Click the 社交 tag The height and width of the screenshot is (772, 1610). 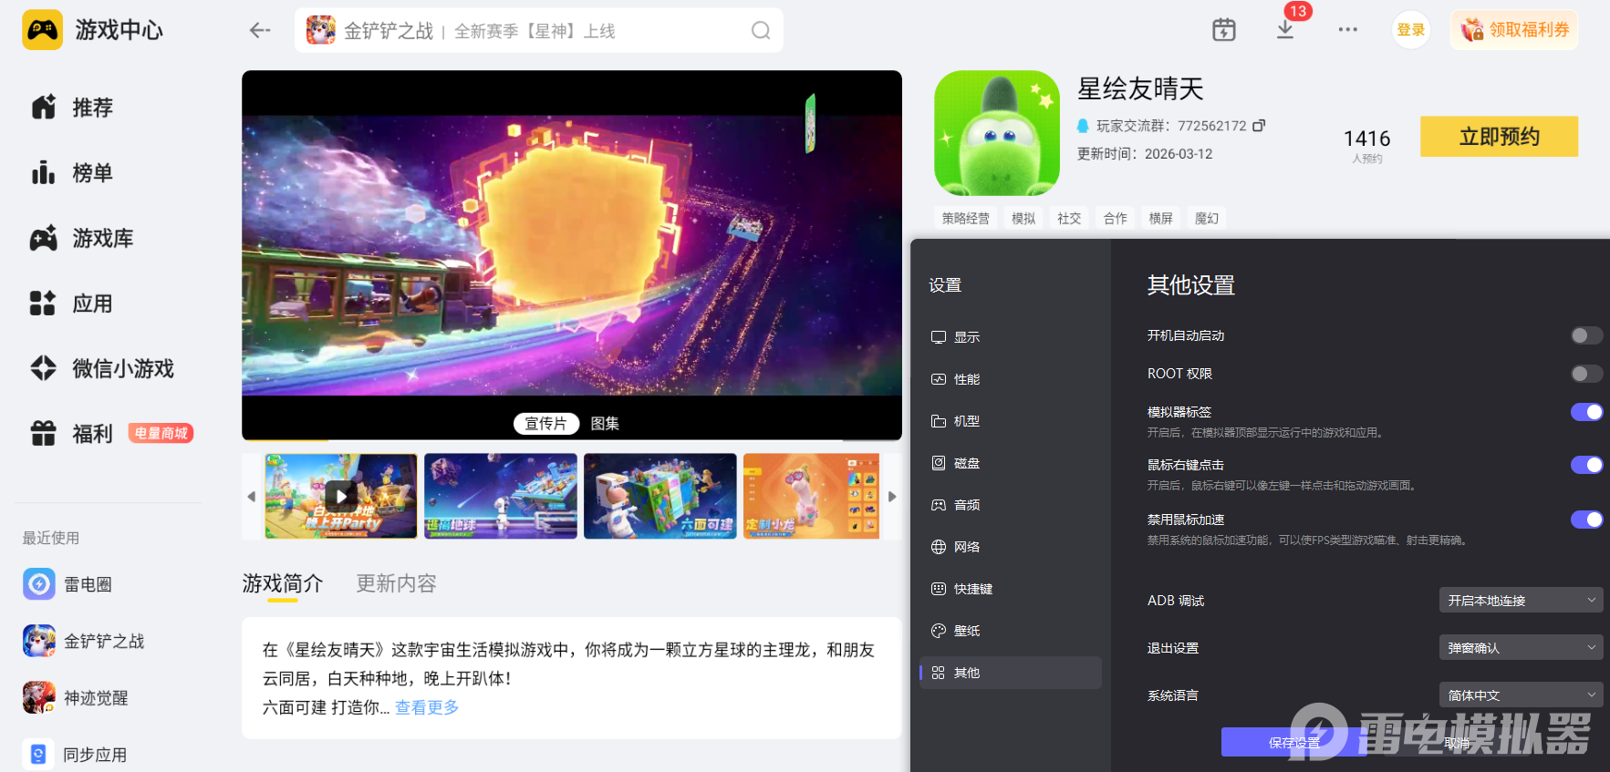click(x=1069, y=219)
